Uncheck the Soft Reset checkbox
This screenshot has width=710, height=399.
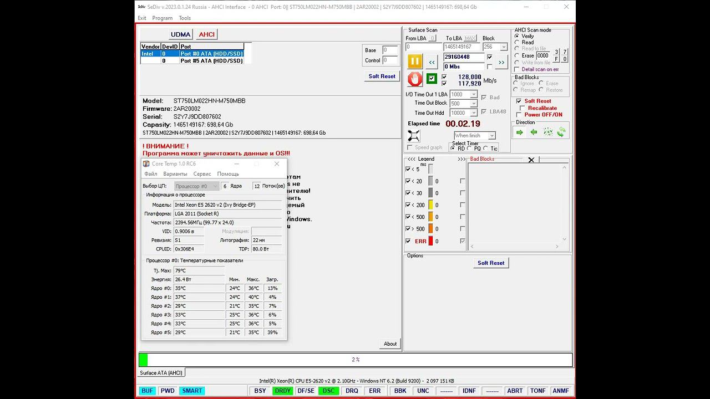pos(519,101)
